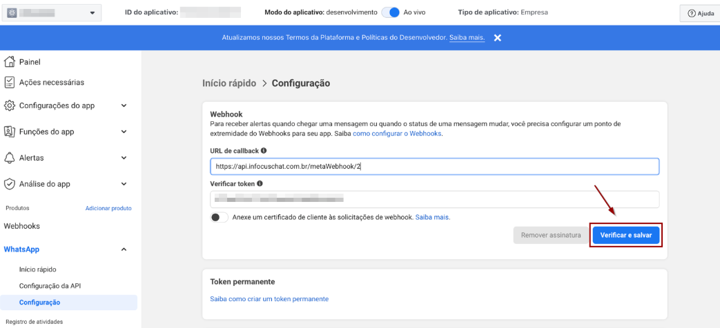Screen dimensions: 720x328
Task: Click the Verificar e salvar button
Action: (x=625, y=235)
